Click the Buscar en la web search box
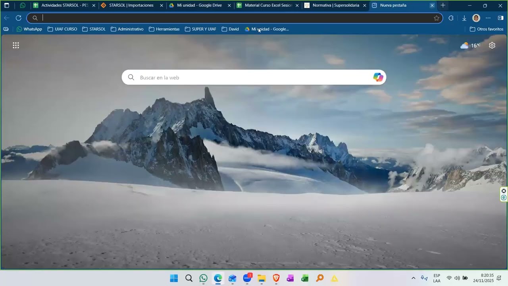Image resolution: width=508 pixels, height=286 pixels. 254,77
